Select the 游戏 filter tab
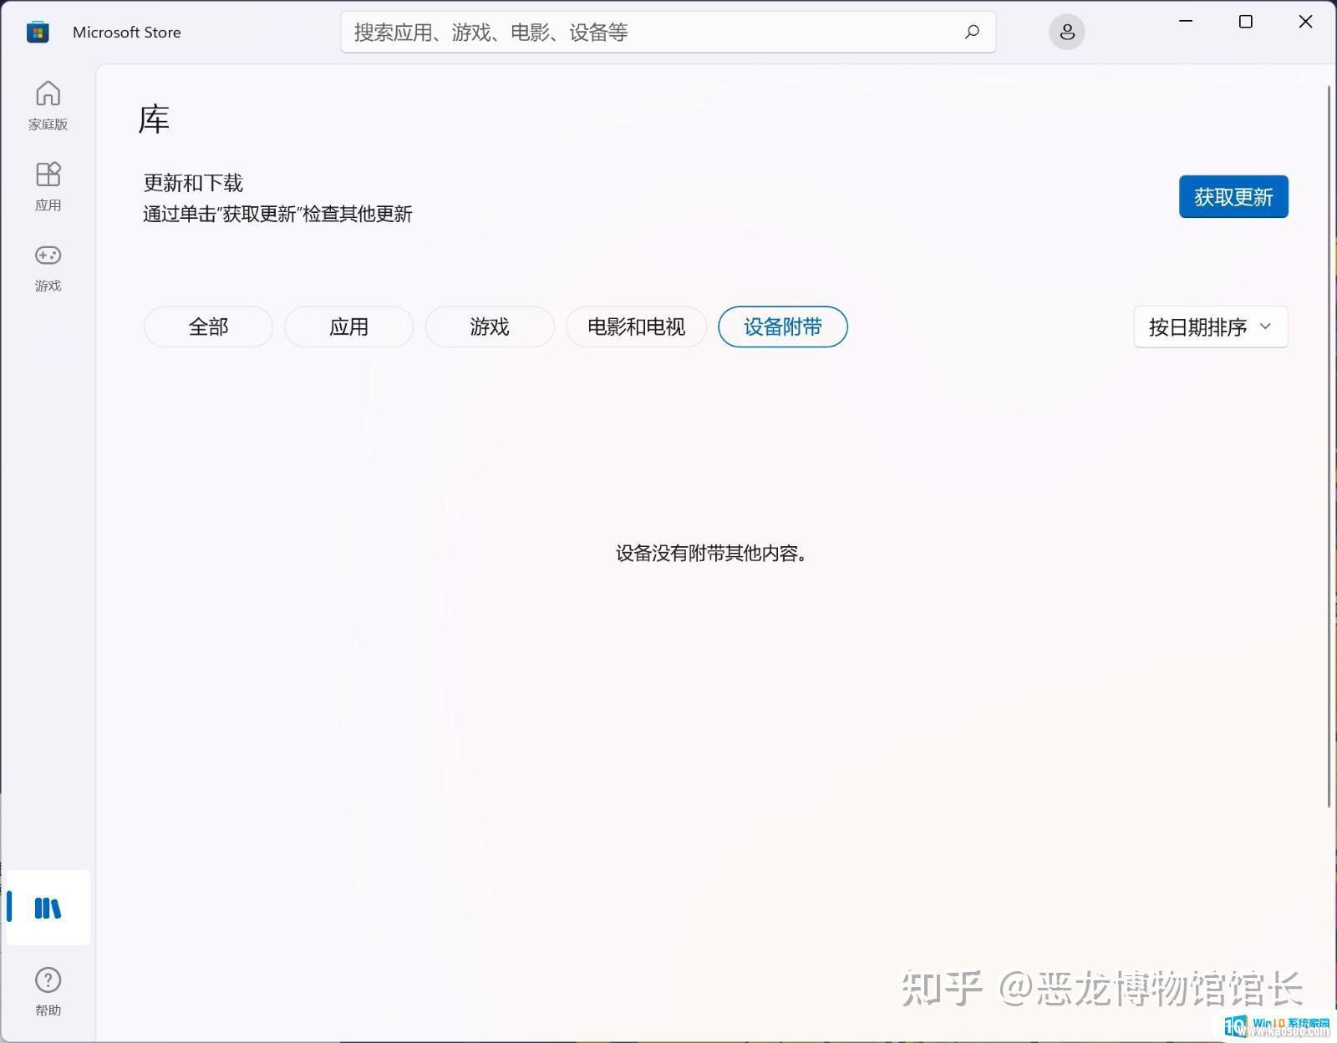The height and width of the screenshot is (1043, 1337). (489, 327)
